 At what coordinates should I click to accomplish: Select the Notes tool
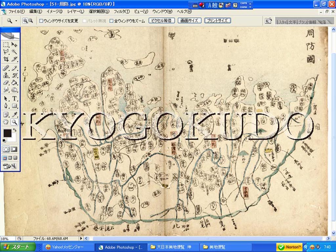6,115
